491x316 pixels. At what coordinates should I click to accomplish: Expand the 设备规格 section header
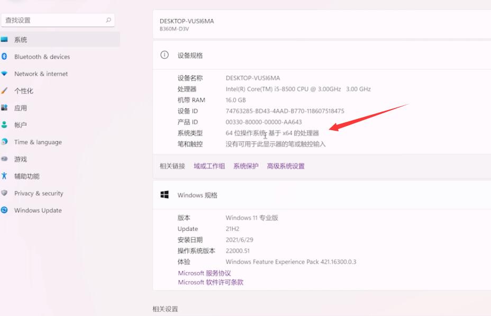322,55
